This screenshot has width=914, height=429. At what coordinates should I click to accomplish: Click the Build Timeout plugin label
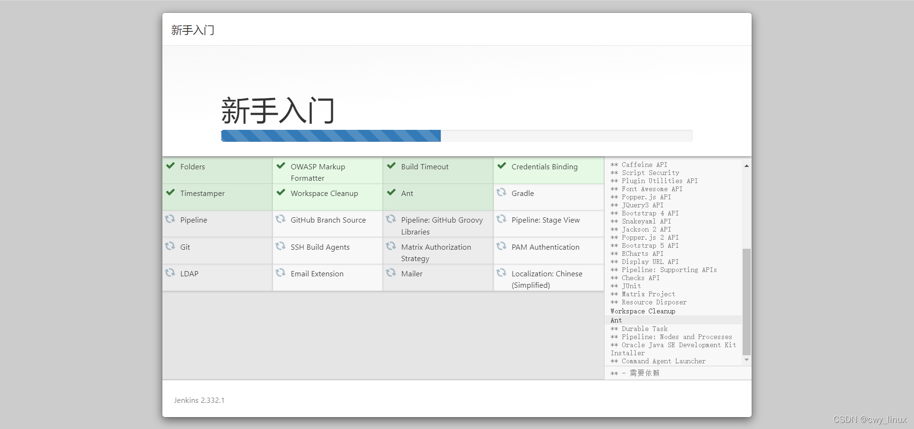425,167
